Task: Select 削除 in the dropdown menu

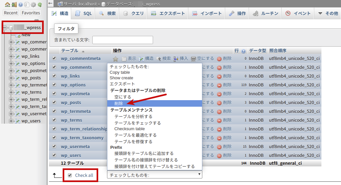Action: pos(155,103)
